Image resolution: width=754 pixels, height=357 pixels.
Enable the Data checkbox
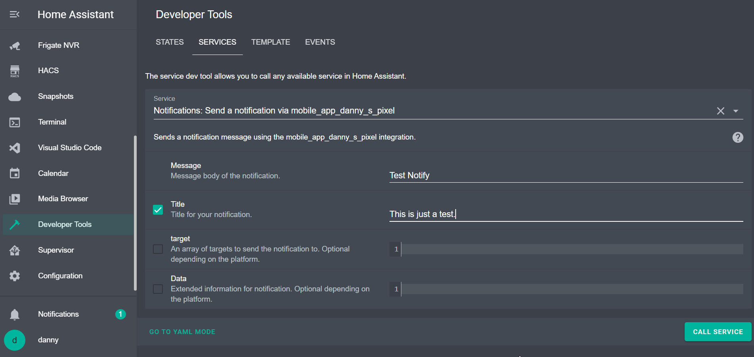tap(158, 289)
